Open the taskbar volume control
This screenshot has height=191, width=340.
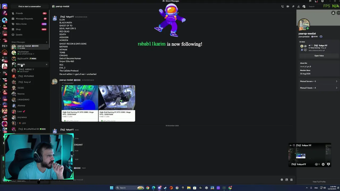pos(324,188)
